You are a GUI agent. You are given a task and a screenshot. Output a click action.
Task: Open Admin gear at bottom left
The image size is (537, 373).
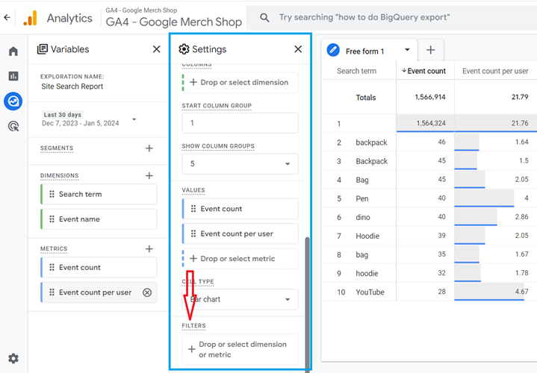coord(13,358)
